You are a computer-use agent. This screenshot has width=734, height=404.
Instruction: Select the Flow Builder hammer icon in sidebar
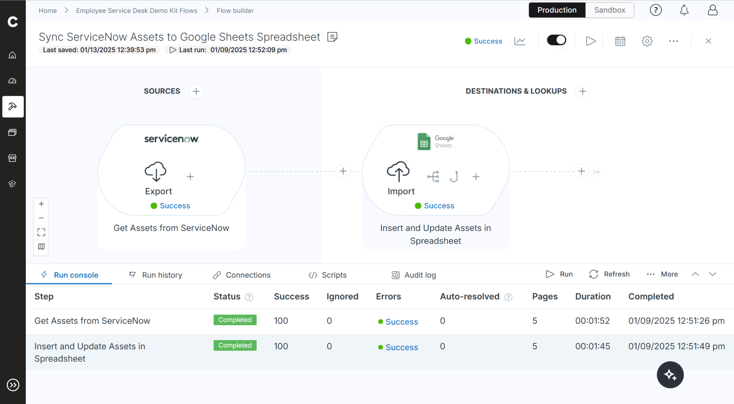coord(13,106)
